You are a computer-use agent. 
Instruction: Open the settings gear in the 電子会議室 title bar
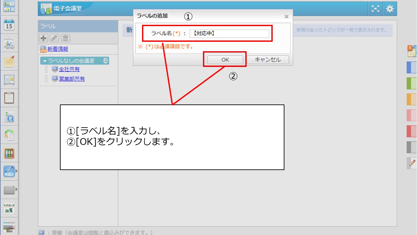point(390,9)
